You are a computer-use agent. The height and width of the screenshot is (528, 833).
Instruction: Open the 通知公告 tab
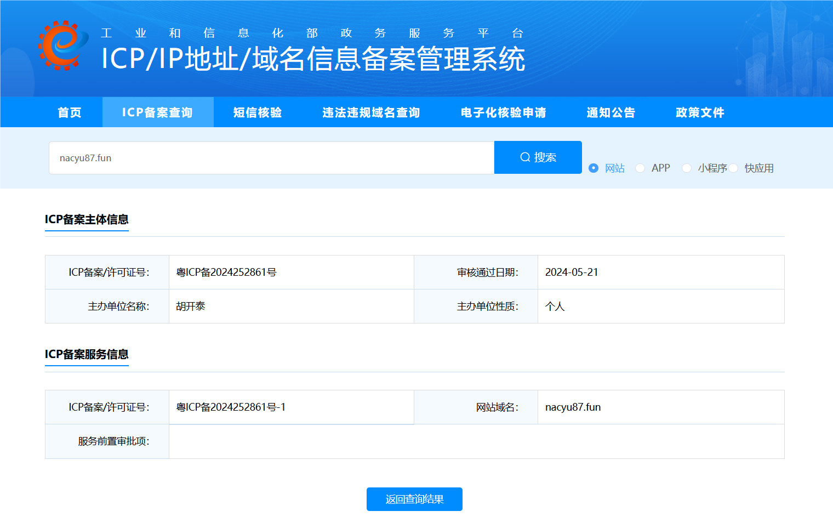click(x=611, y=112)
